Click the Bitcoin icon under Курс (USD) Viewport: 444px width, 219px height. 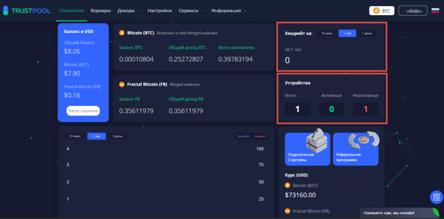pos(288,185)
